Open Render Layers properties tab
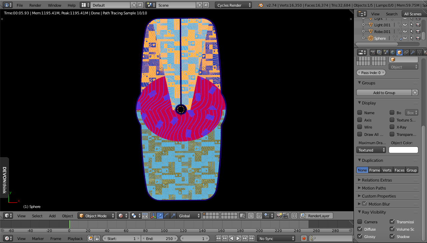 (x=379, y=52)
